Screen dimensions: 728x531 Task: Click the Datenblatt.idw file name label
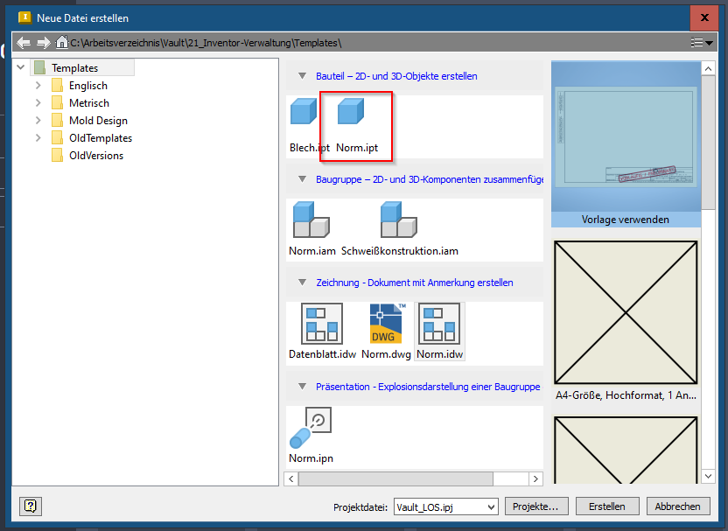pos(322,354)
